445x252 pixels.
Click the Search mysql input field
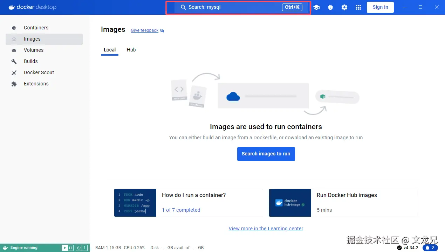pyautogui.click(x=238, y=7)
